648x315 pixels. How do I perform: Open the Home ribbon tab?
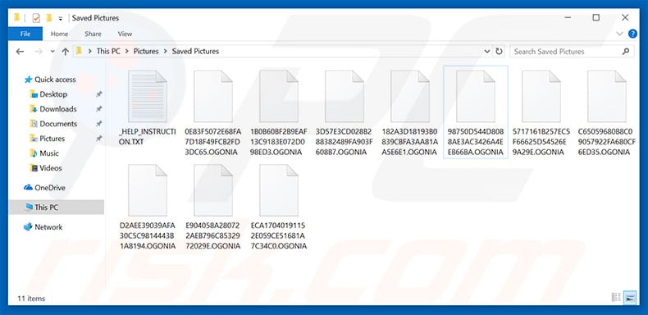pos(60,34)
